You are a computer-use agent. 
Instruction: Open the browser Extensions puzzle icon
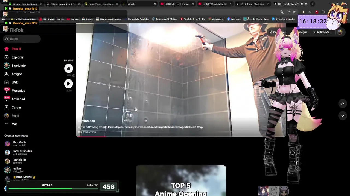(323, 12)
